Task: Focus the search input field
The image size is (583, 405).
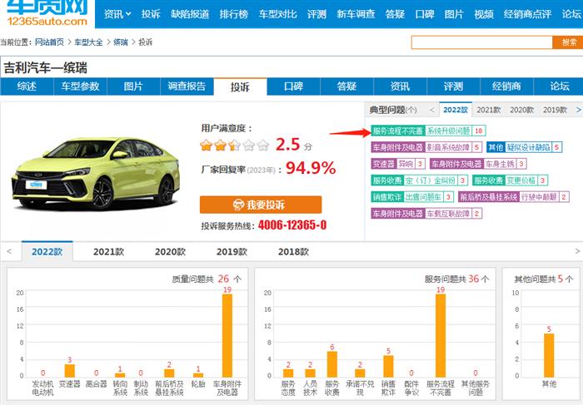Action: (x=482, y=42)
